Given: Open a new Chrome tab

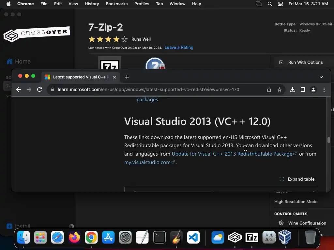Looking at the screenshot, I should 127,77.
